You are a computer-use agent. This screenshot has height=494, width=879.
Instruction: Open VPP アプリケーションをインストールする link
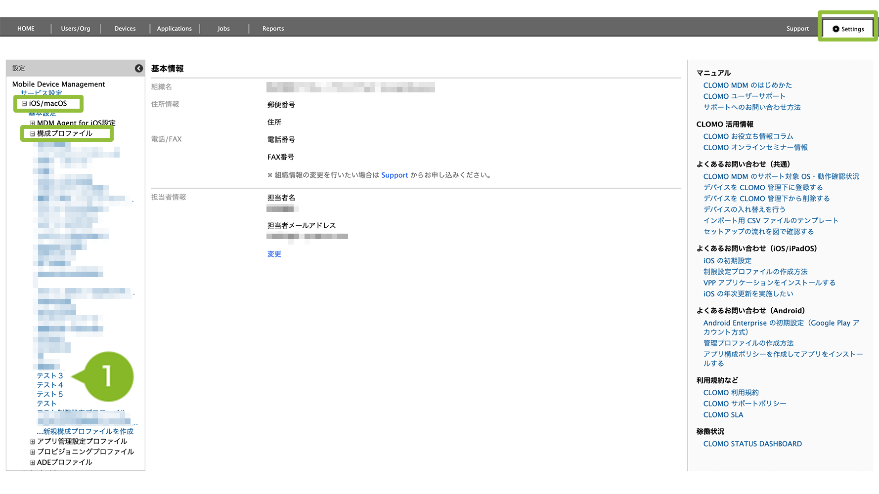click(769, 283)
